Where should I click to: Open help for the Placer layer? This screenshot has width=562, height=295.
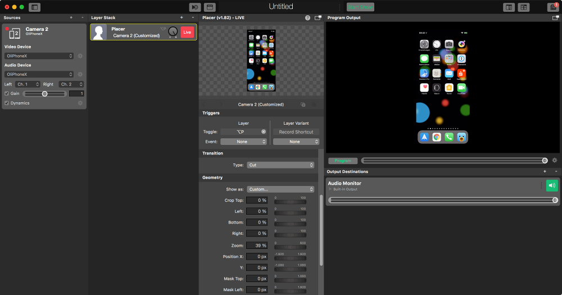307,17
